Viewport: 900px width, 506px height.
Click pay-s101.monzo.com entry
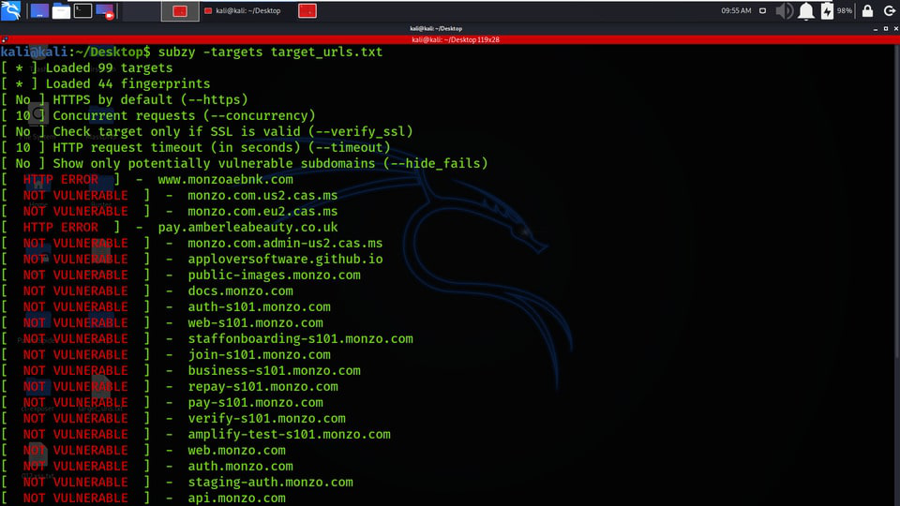point(255,403)
